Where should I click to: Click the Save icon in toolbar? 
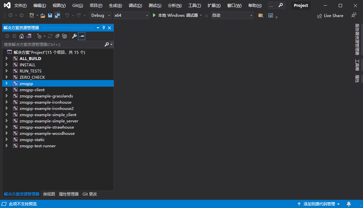50,15
